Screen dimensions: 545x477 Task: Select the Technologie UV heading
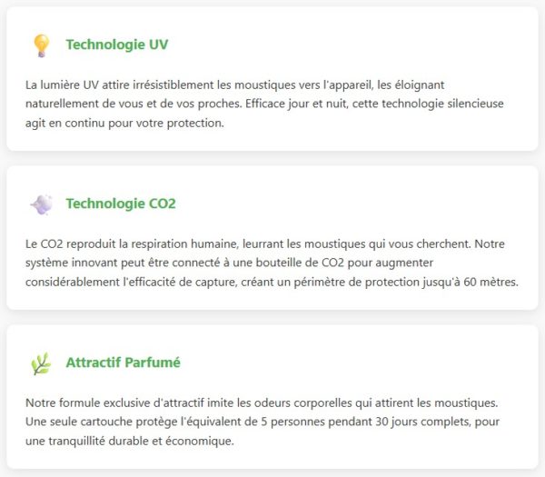116,45
